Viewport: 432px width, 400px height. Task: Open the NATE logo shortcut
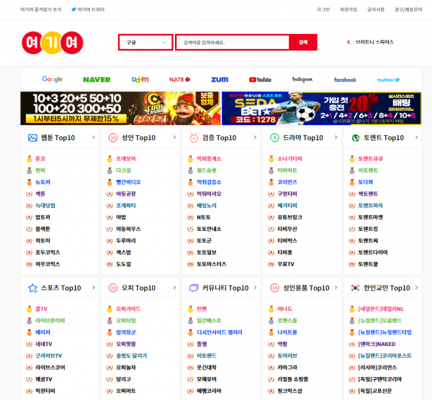click(x=179, y=79)
